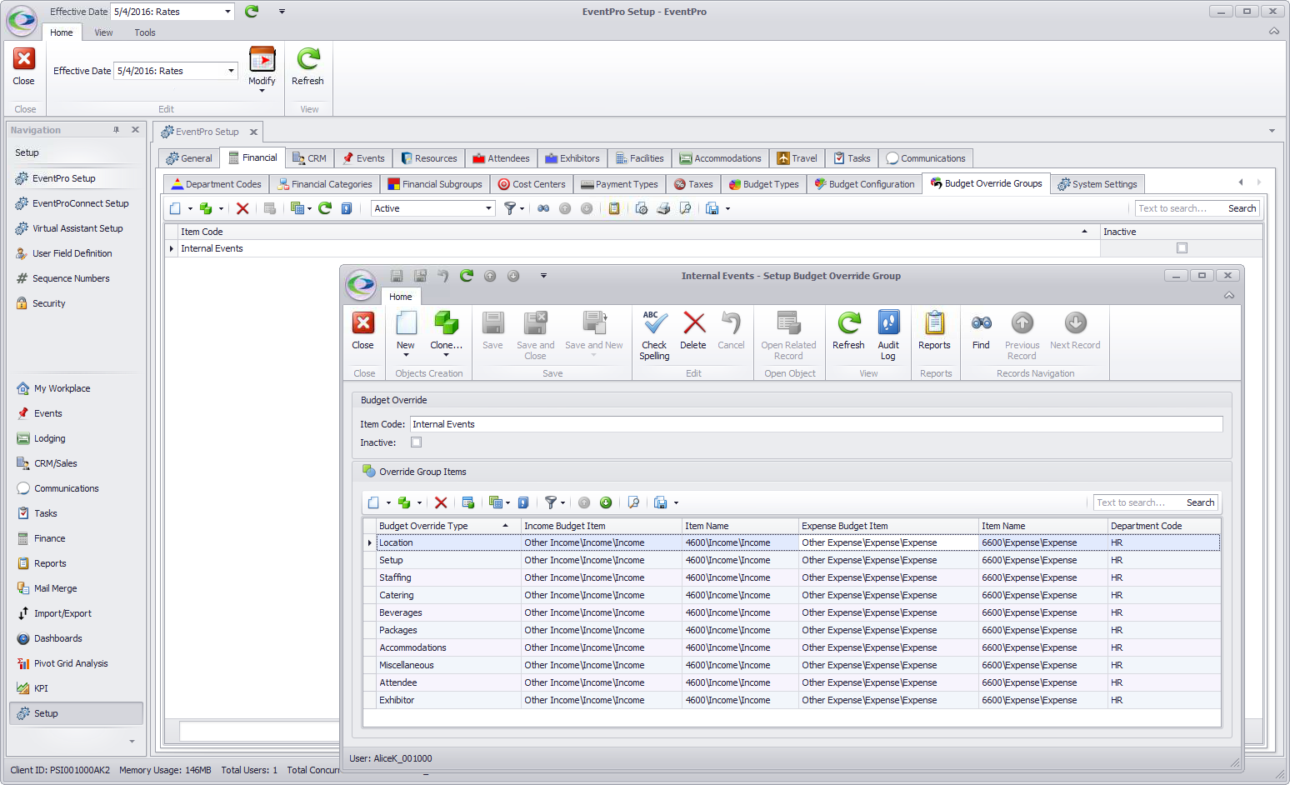Viewport: 1290px width, 785px height.
Task: Click Refresh in the main Home ribbon
Action: point(307,67)
